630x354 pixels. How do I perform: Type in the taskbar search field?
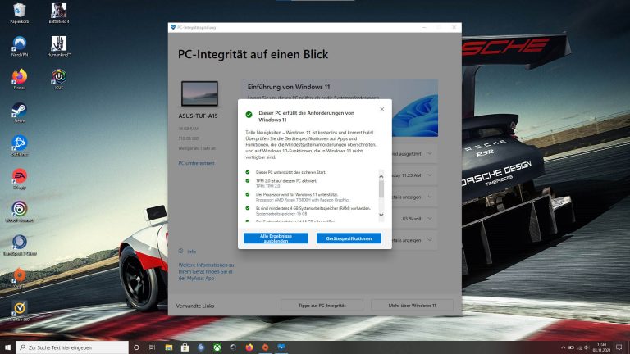tap(74, 347)
